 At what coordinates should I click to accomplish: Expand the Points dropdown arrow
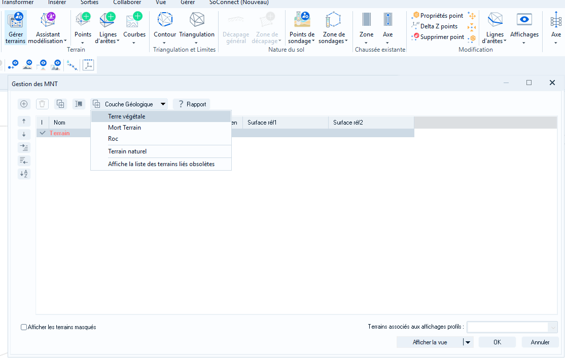click(x=83, y=43)
